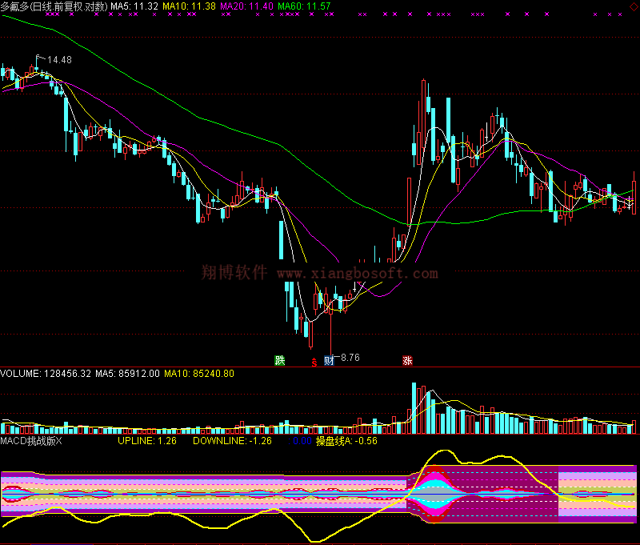
Task: Select the 8.76 low price label
Action: click(350, 358)
